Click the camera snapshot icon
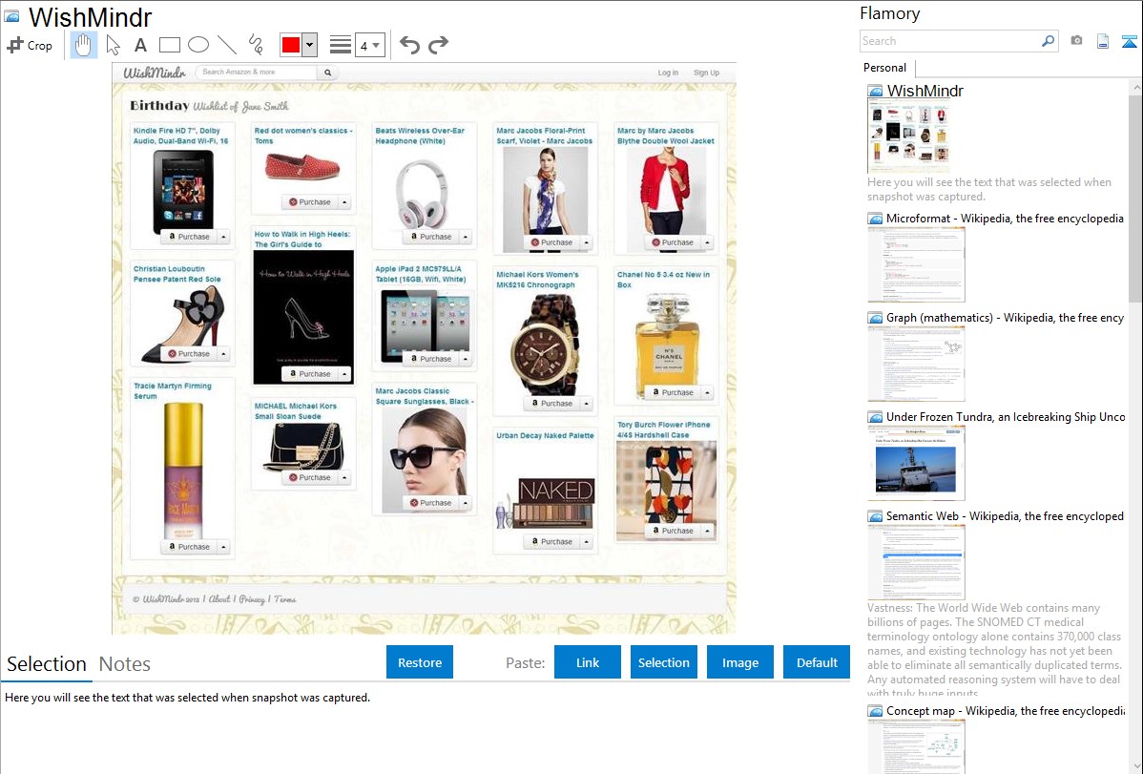This screenshot has height=774, width=1143. [1076, 41]
